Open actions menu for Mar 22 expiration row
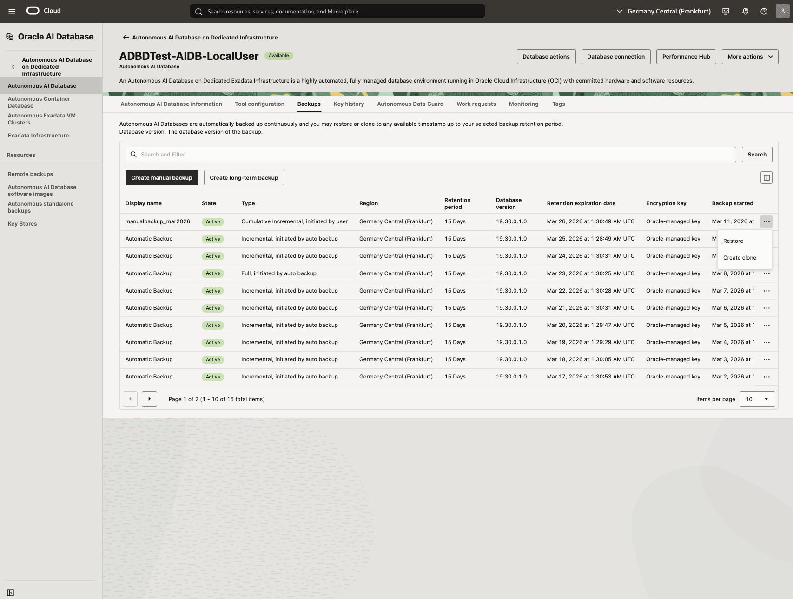 (767, 291)
